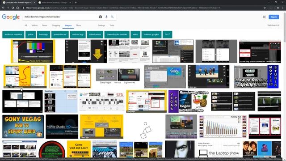Click the browser forward arrow
This screenshot has height=161, width=286.
coord(8,8)
